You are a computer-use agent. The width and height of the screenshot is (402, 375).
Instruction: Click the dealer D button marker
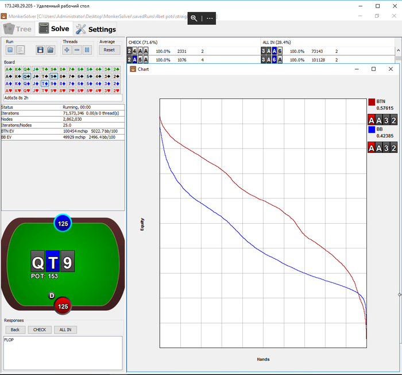coord(52,296)
